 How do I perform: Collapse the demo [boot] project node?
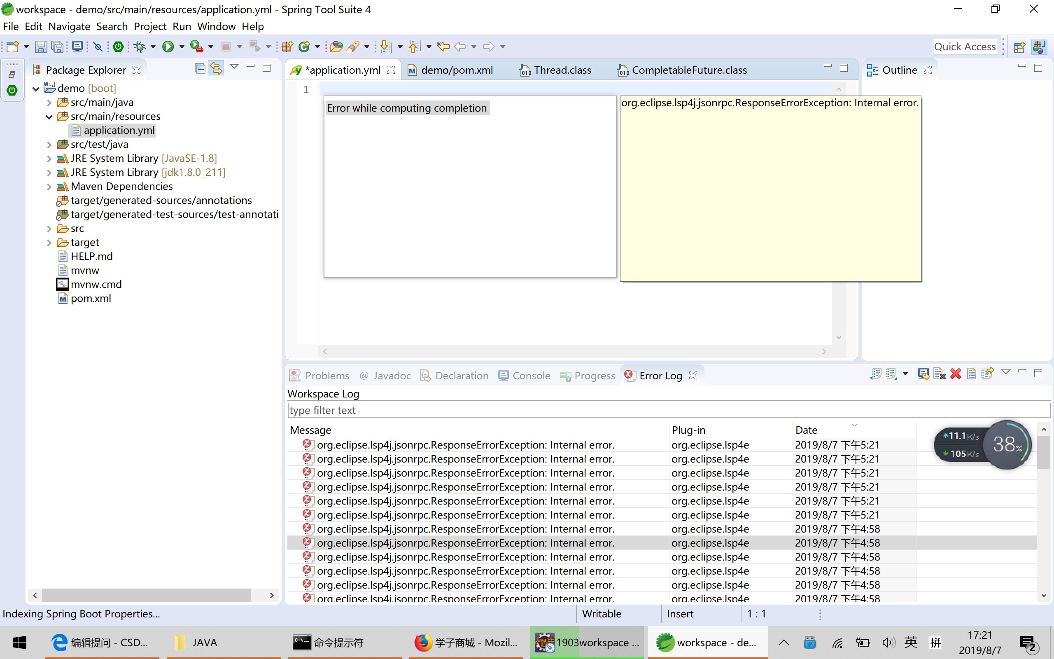tap(36, 89)
